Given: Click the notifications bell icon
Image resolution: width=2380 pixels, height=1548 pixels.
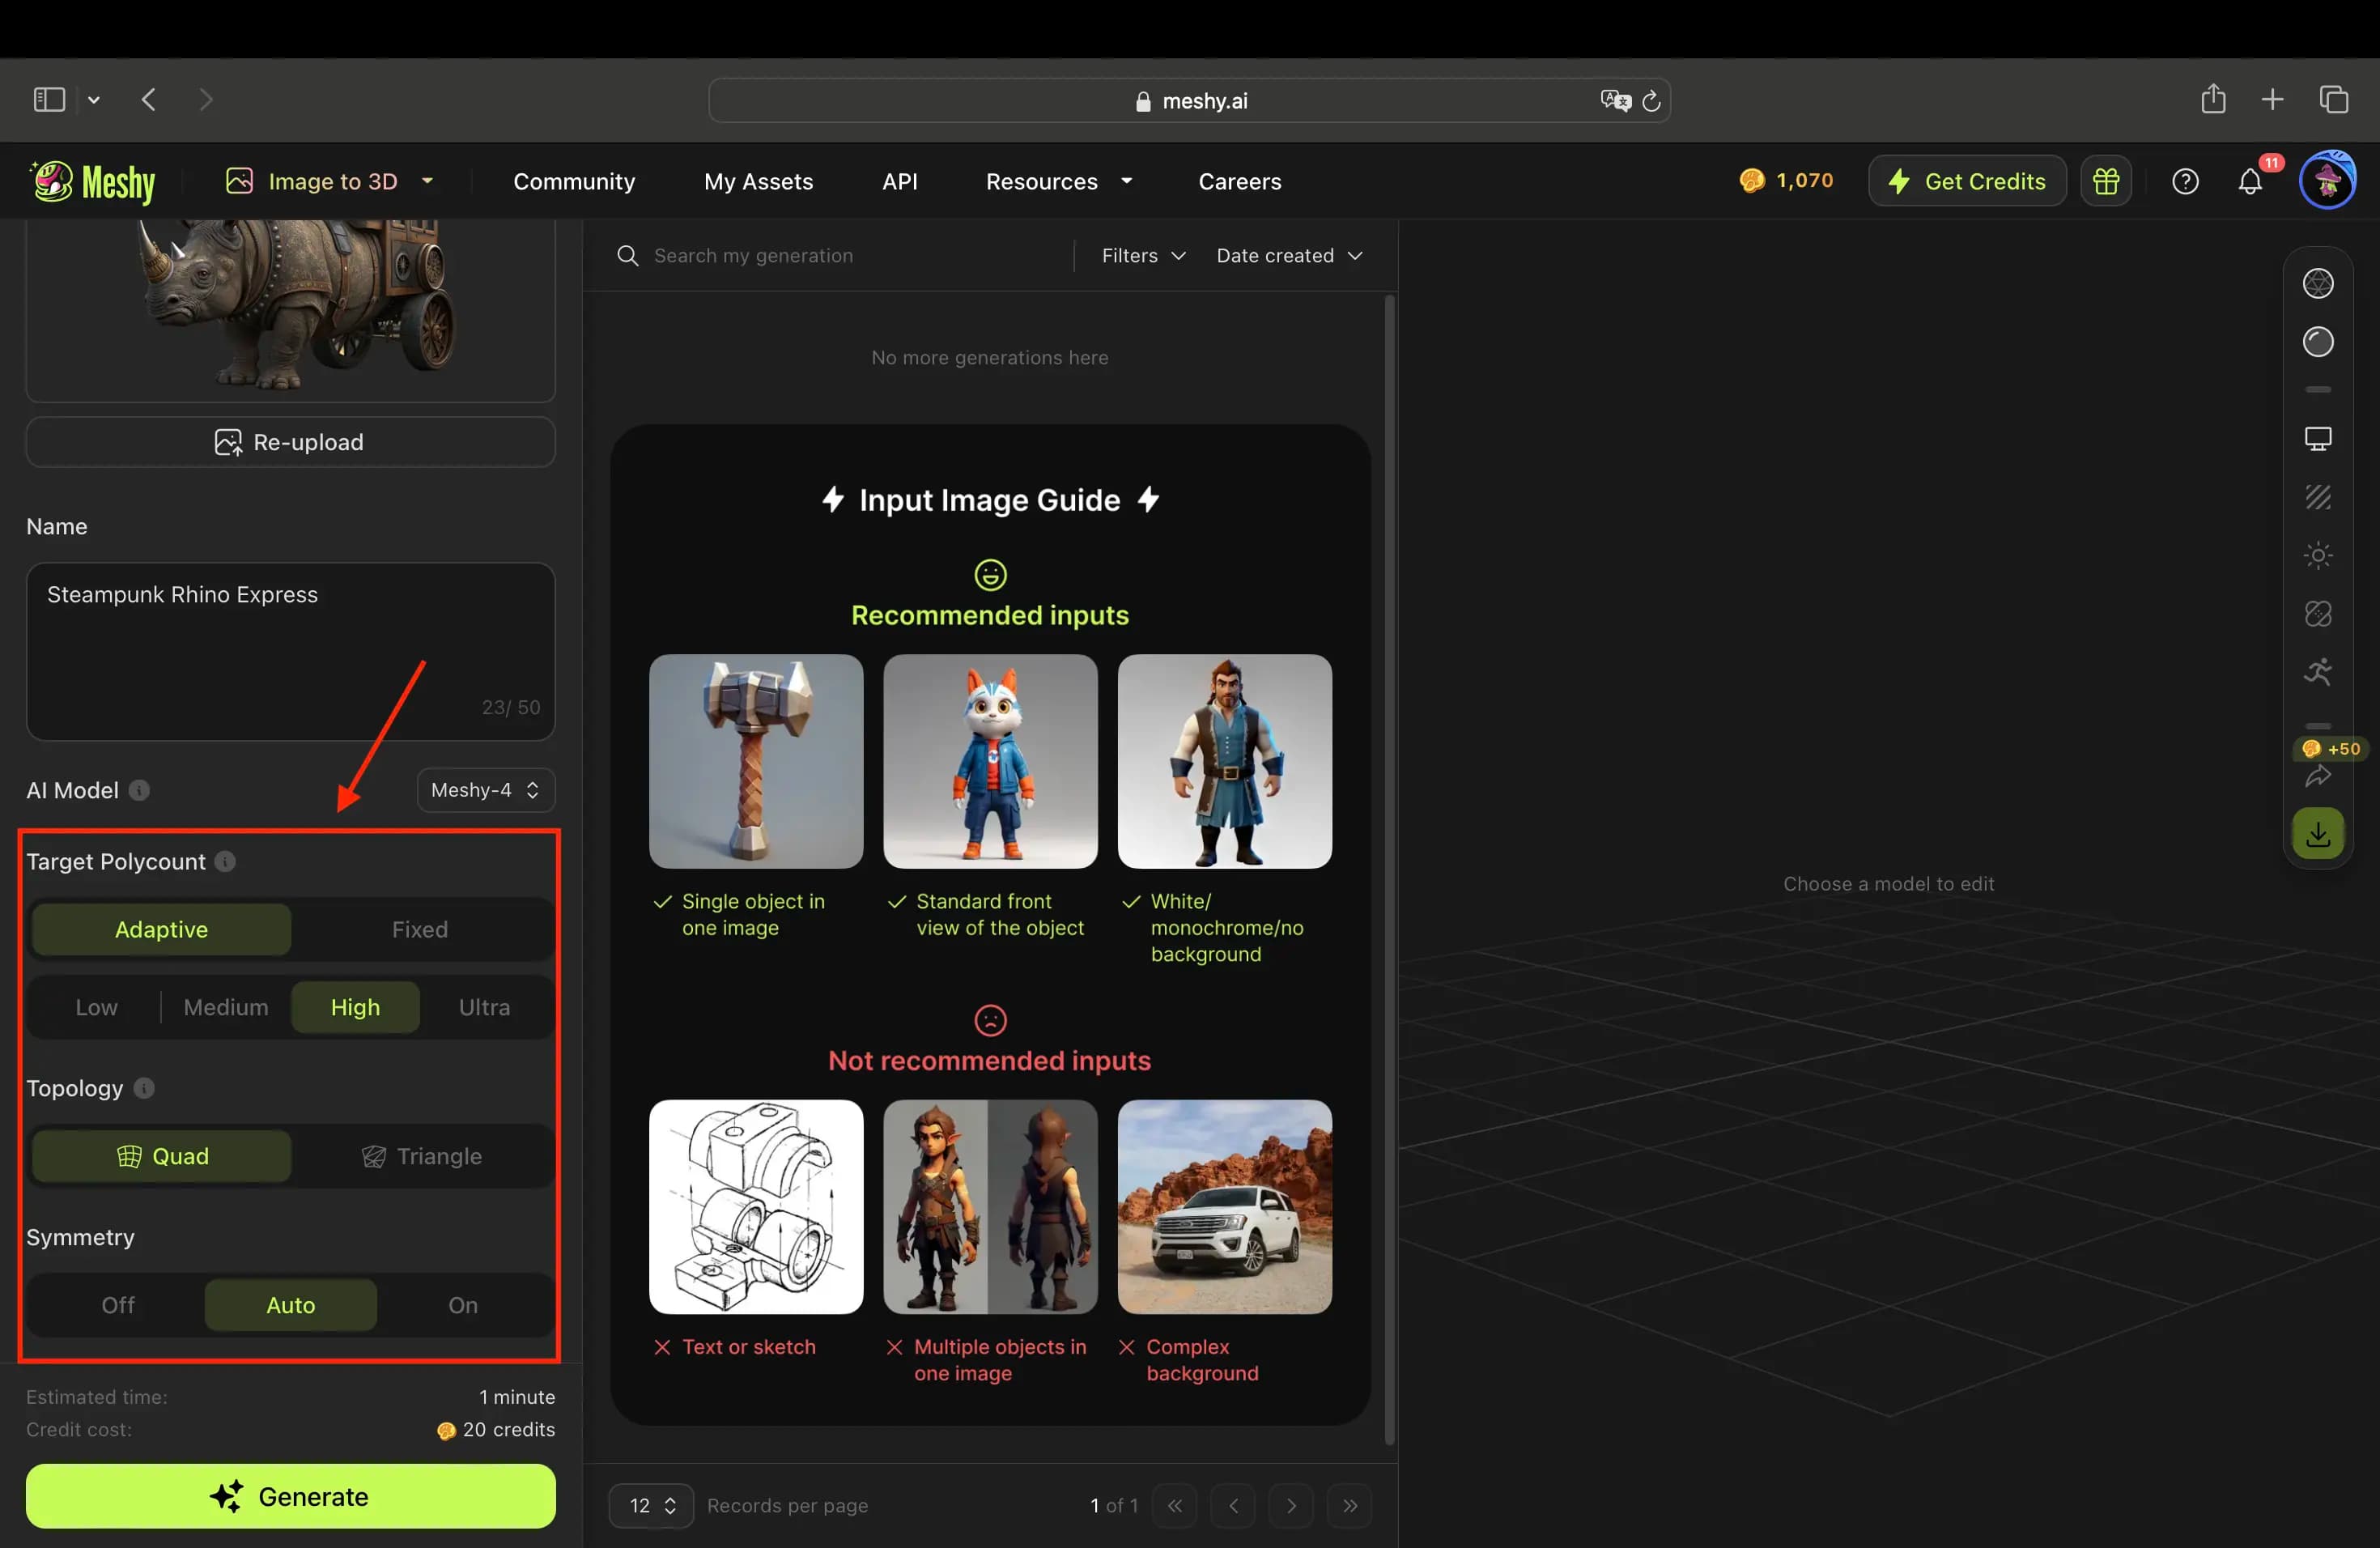Looking at the screenshot, I should coord(2250,181).
